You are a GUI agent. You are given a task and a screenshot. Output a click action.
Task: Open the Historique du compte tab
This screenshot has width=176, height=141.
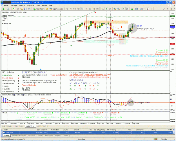pyautogui.click(x=19, y=136)
